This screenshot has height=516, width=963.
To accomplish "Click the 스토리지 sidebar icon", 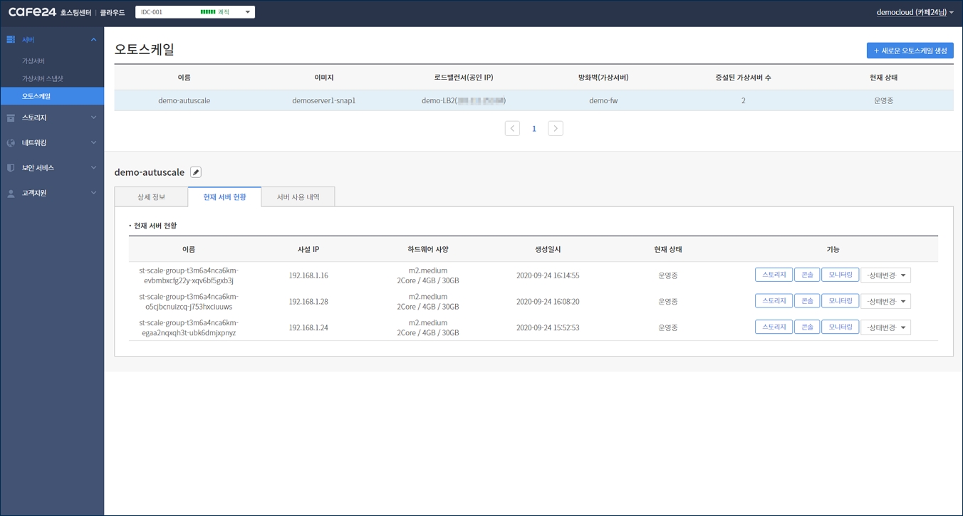I will [x=11, y=118].
